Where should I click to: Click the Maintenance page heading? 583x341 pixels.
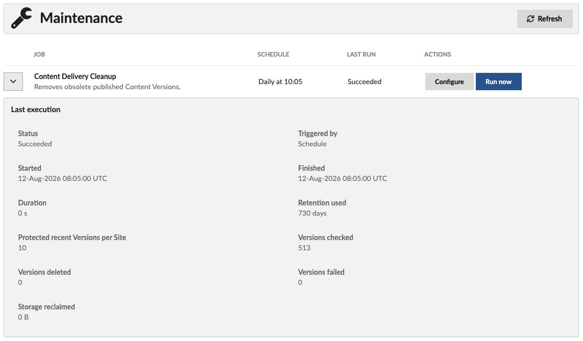coord(81,18)
